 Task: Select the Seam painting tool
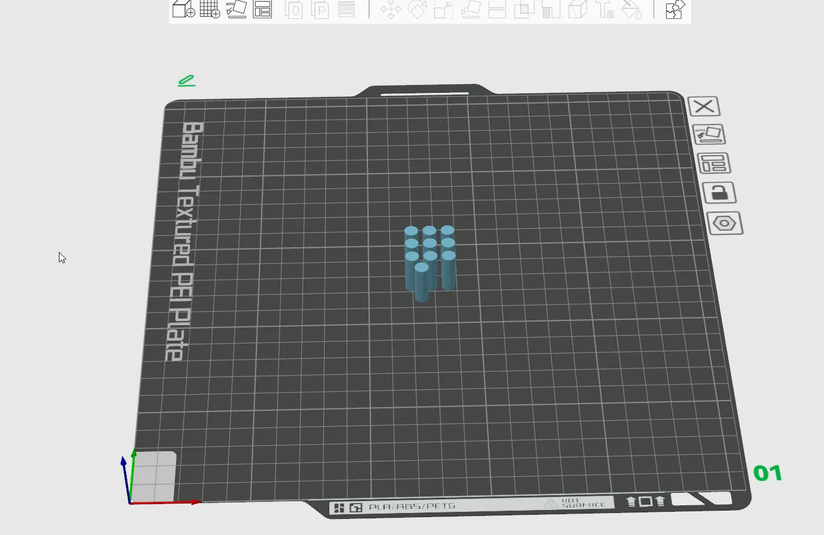[578, 9]
